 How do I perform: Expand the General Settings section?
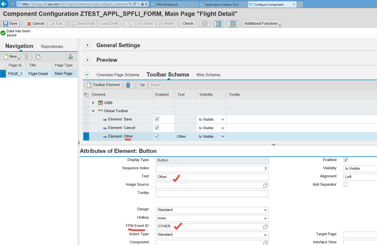pos(87,45)
